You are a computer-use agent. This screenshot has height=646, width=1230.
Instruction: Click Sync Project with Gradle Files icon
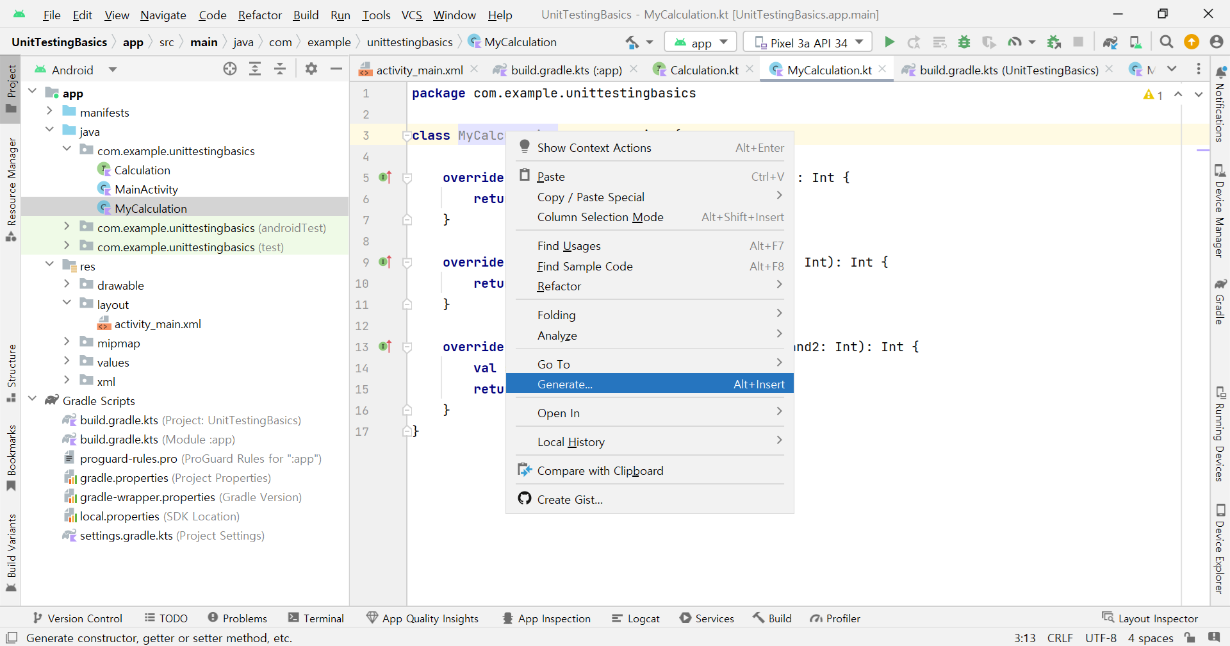point(1110,42)
